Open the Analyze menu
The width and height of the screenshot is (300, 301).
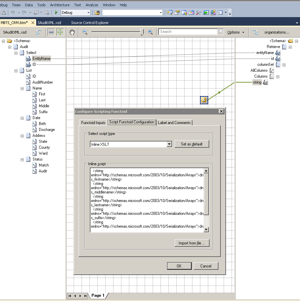coord(92,5)
